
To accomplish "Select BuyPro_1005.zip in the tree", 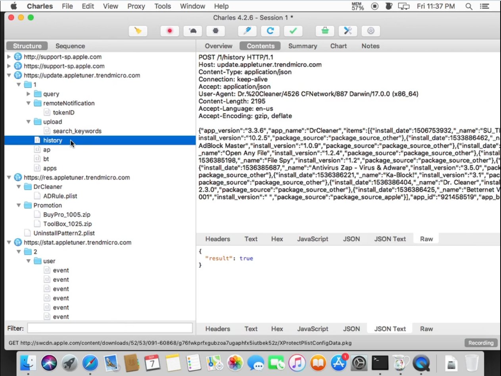I will click(x=67, y=215).
